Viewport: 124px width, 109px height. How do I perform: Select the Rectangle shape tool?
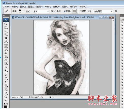click(x=6, y=85)
